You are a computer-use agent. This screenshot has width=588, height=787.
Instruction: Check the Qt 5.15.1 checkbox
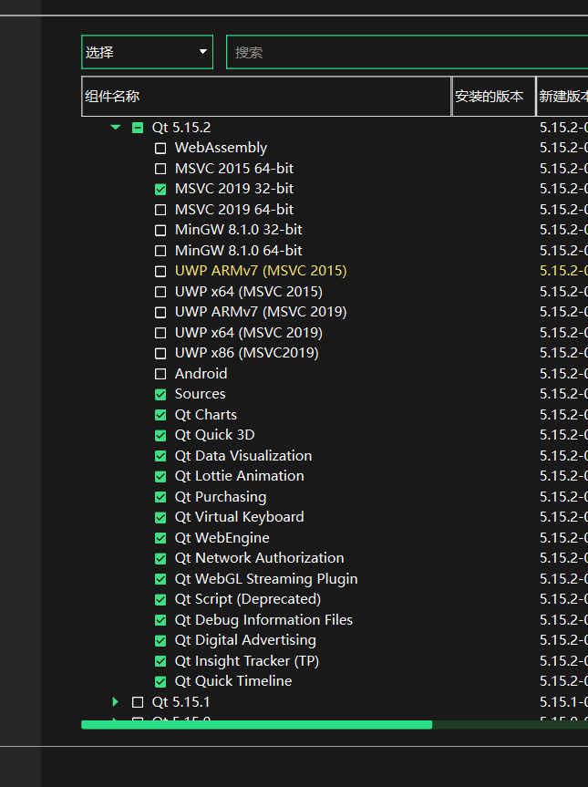tap(138, 702)
